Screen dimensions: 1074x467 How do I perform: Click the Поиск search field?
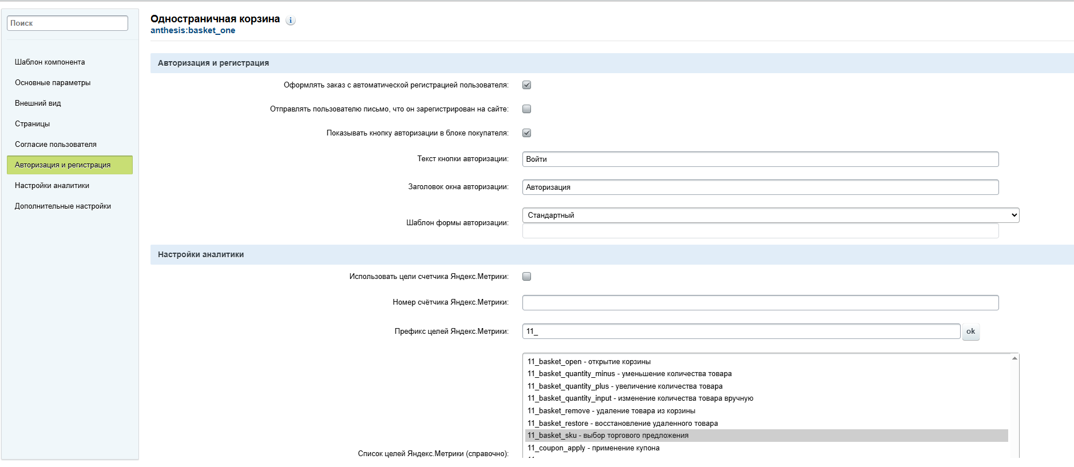click(x=68, y=23)
